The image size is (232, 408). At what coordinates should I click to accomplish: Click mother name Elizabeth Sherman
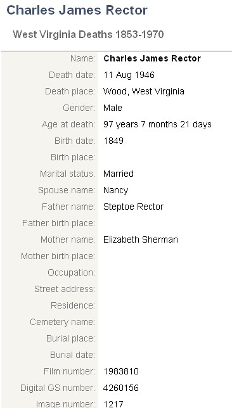point(141,239)
